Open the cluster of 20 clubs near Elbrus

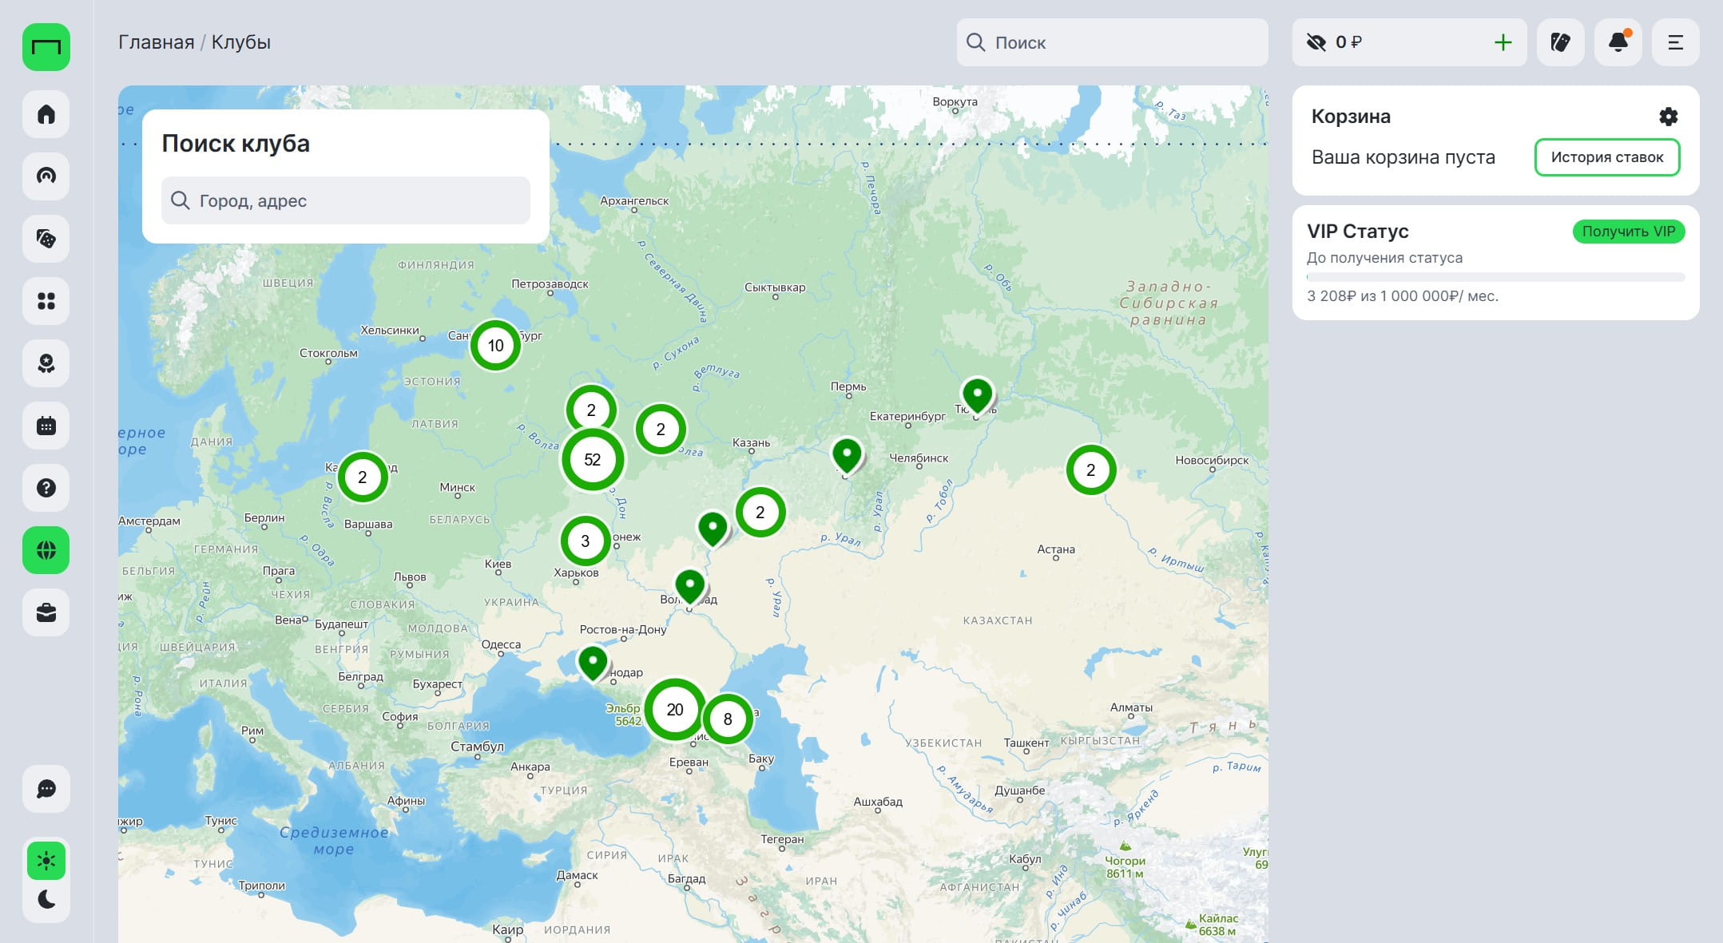[675, 710]
